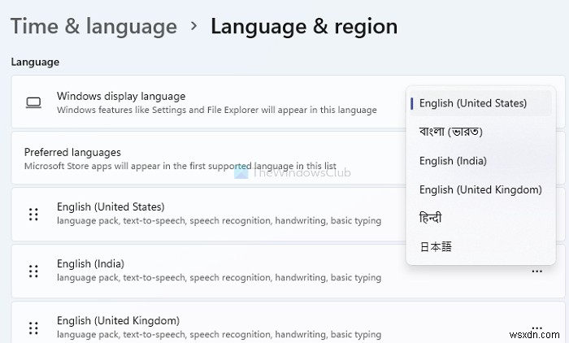Select Japanese (日本語) from the language dropdown
The image size is (569, 343).
[x=435, y=246]
